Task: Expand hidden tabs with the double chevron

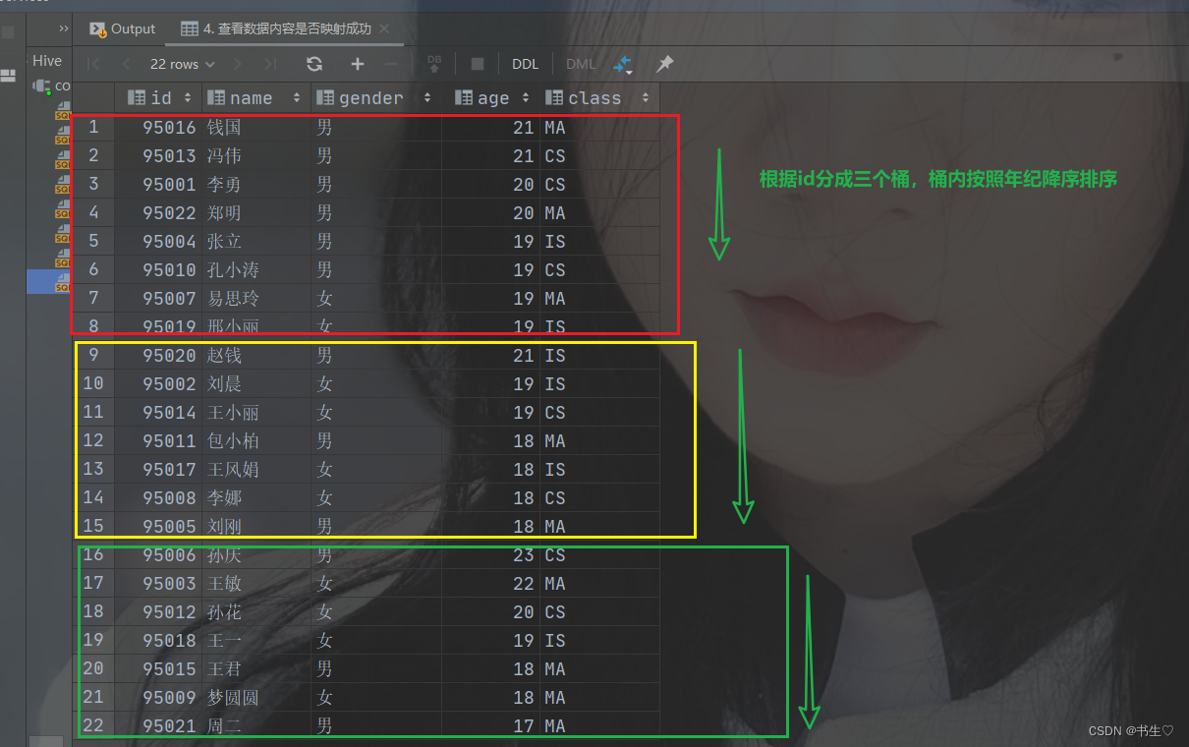Action: click(x=64, y=29)
